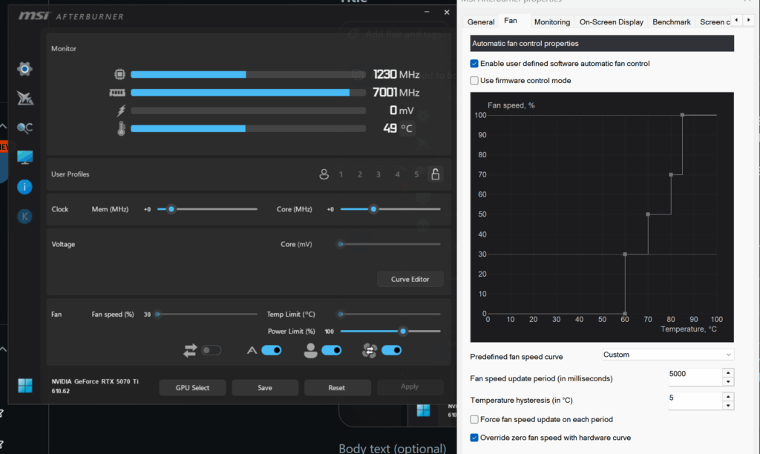760x454 pixels.
Task: Select the 30% fan curve node at 60°C
Action: coord(625,254)
